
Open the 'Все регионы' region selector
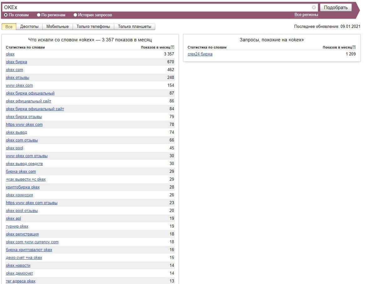(x=306, y=15)
